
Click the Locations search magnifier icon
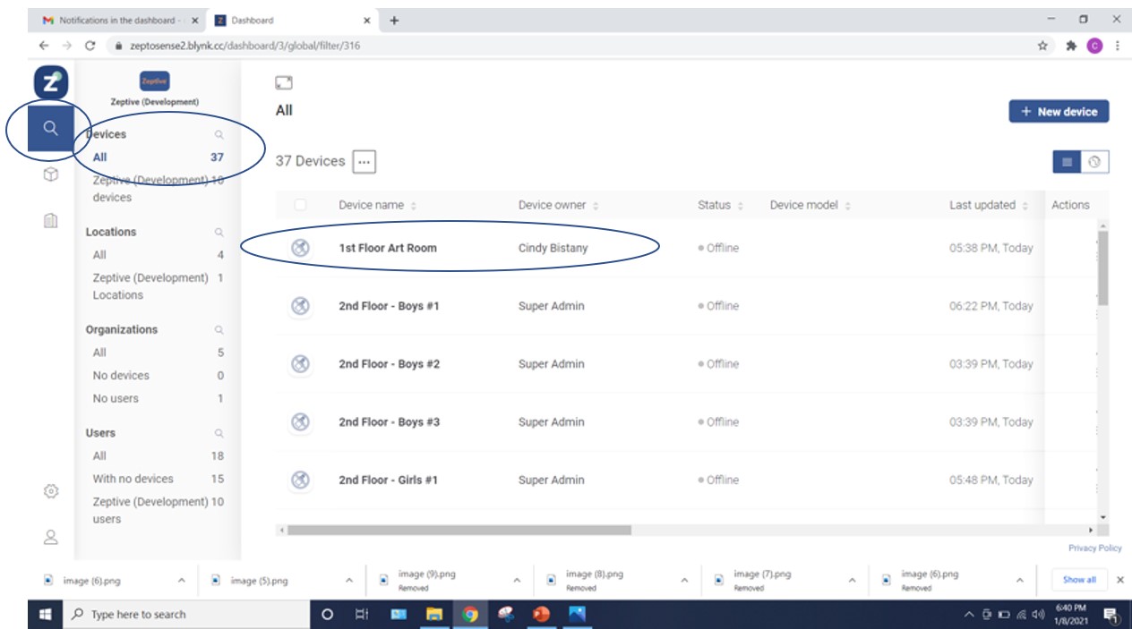point(219,233)
